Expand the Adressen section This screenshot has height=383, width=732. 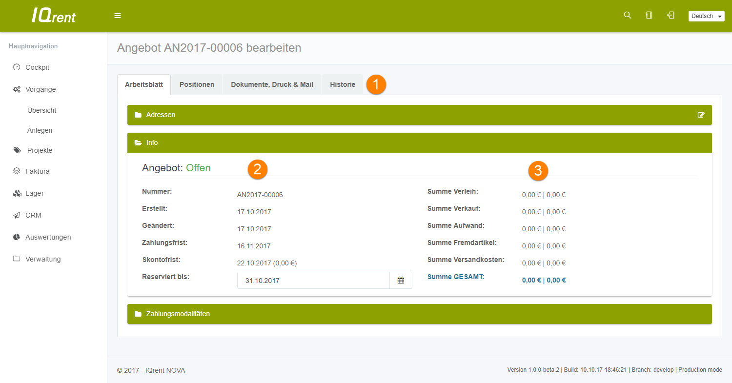[x=161, y=115]
